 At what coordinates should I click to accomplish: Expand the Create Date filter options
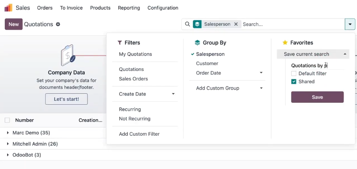173,94
